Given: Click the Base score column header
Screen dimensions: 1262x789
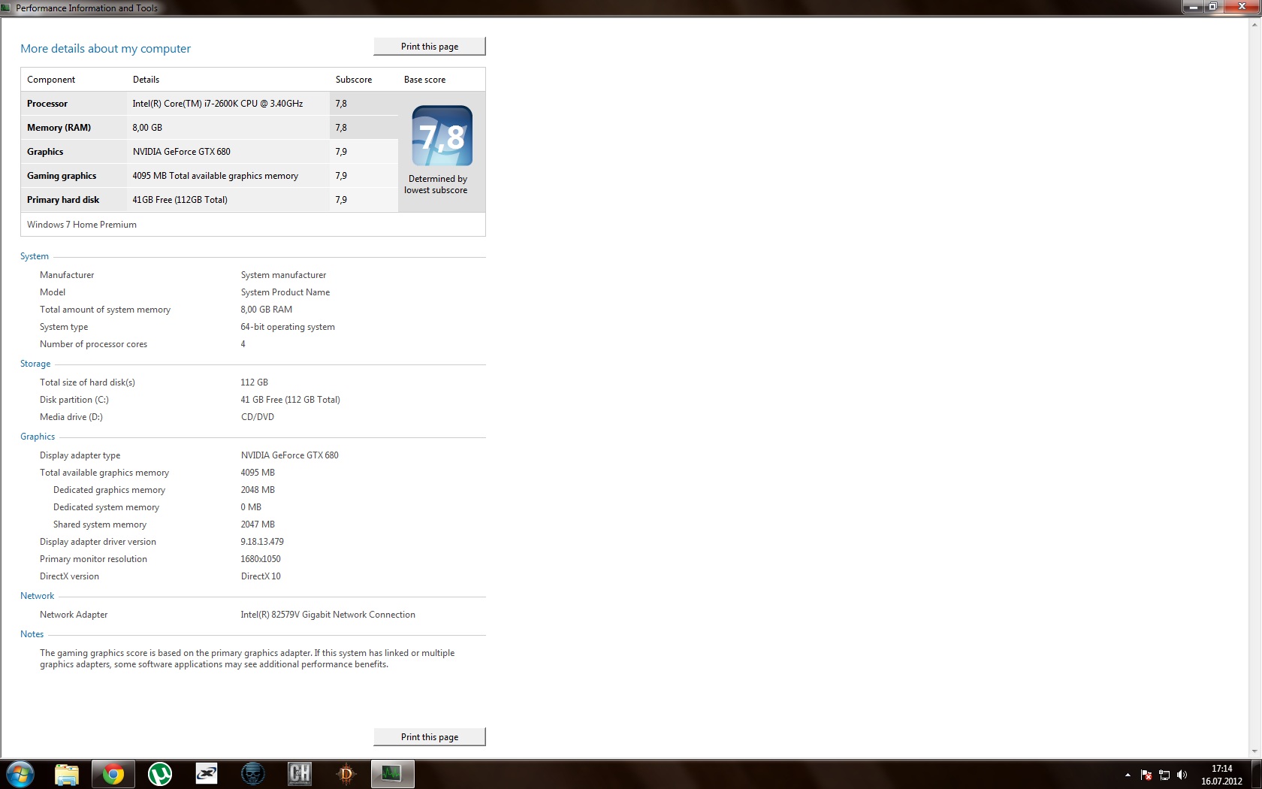Looking at the screenshot, I should (425, 80).
